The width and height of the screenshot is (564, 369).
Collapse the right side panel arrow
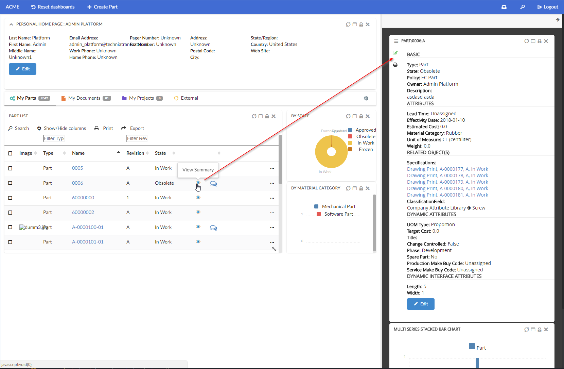coord(557,20)
